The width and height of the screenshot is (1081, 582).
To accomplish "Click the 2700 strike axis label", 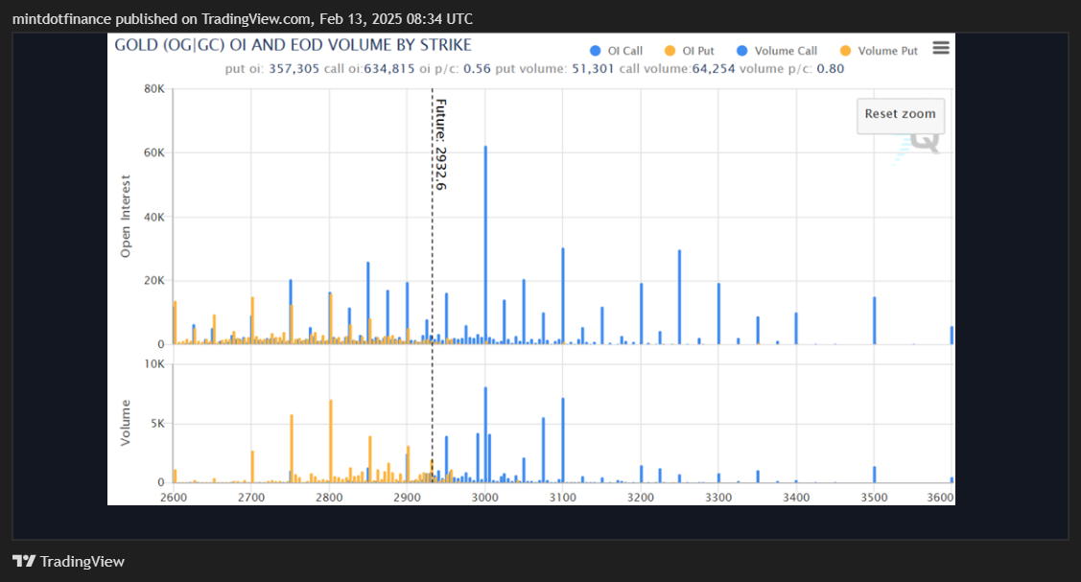I will [x=251, y=498].
